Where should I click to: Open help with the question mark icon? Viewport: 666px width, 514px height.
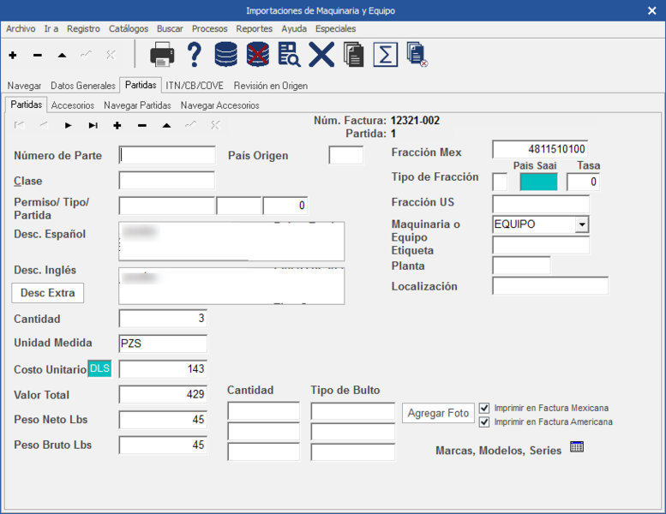click(x=194, y=54)
